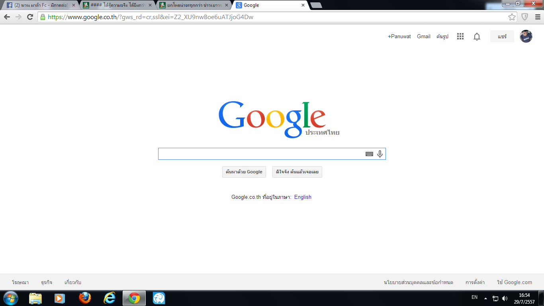Screen dimensions: 544x306
Task: Start voice search with the microphone icon
Action: pyautogui.click(x=380, y=154)
